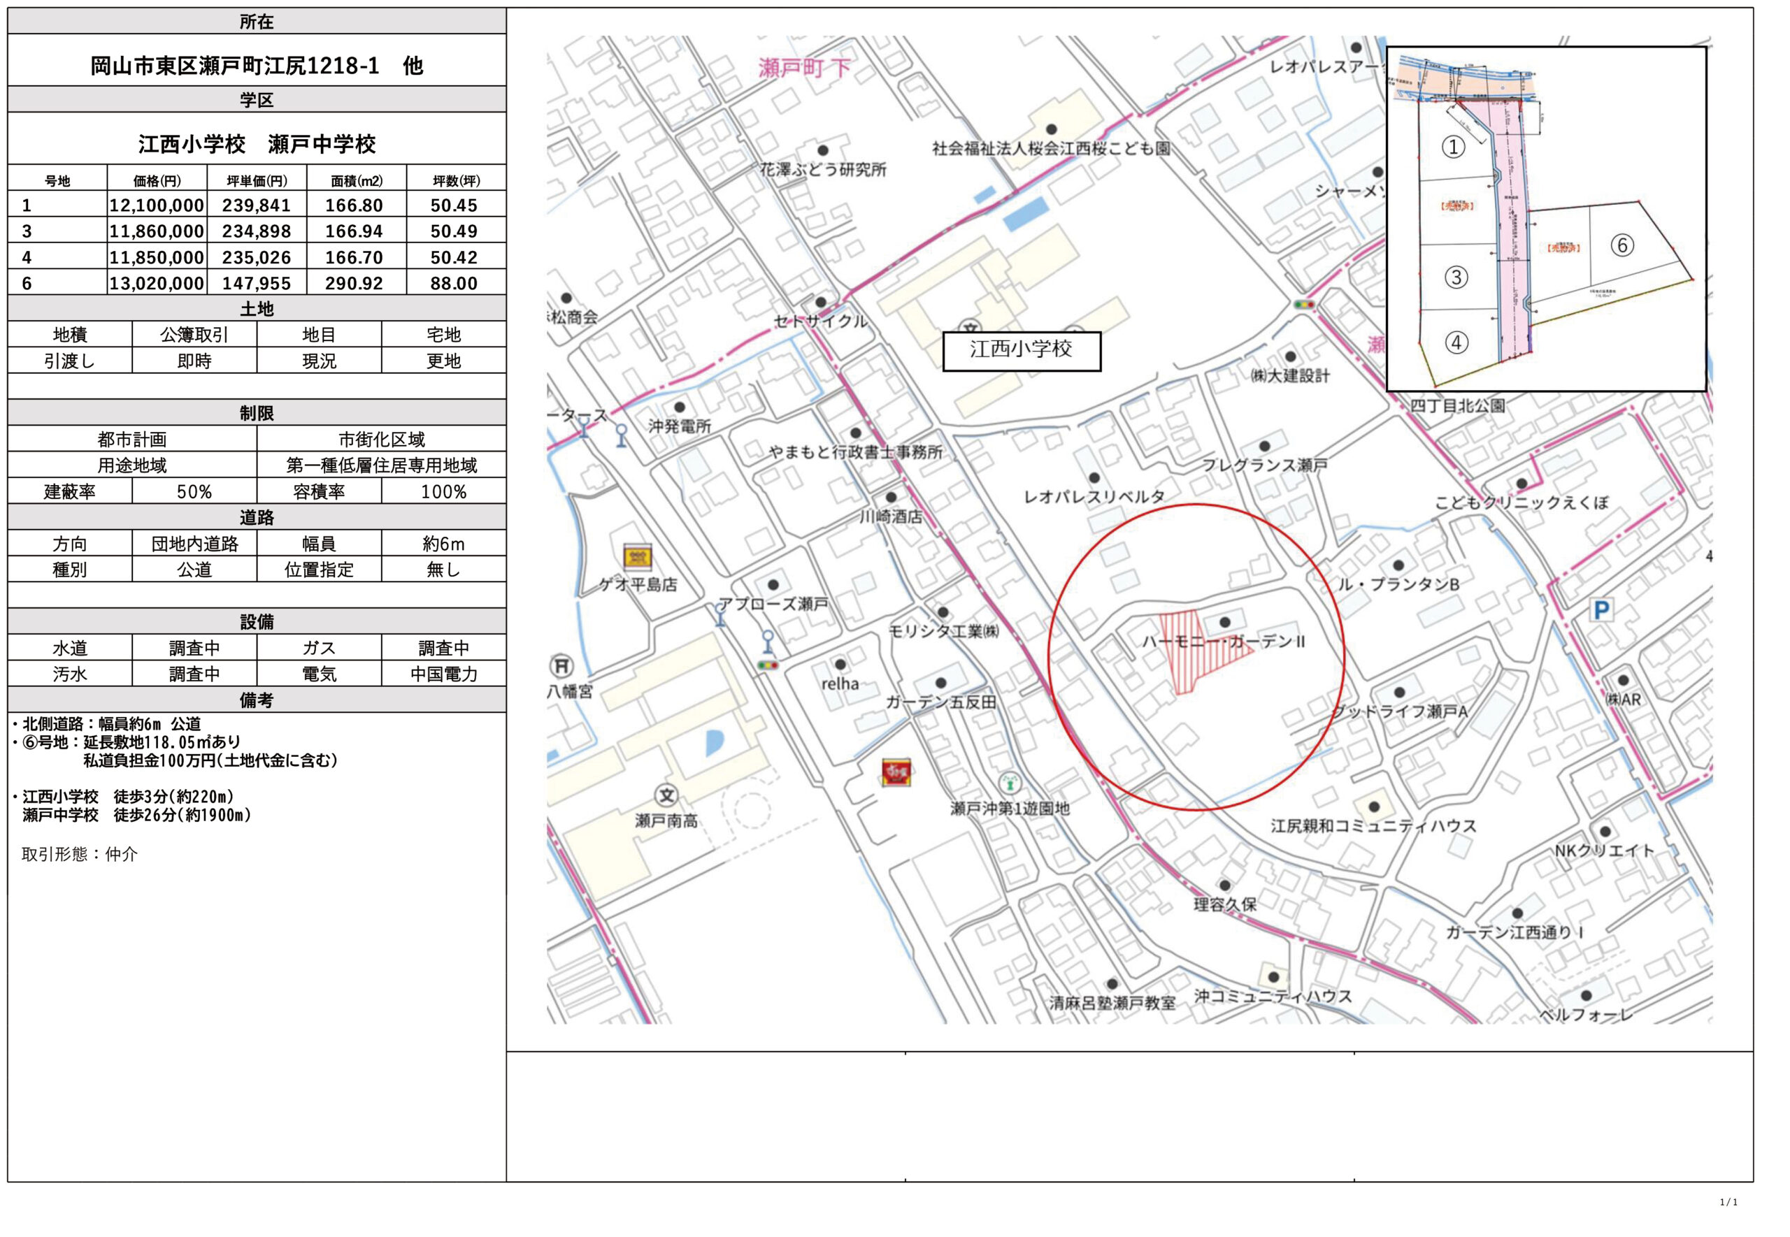This screenshot has height=1237, width=1790.
Task: Select lot ④ in the inset plot plan
Action: tap(1456, 342)
